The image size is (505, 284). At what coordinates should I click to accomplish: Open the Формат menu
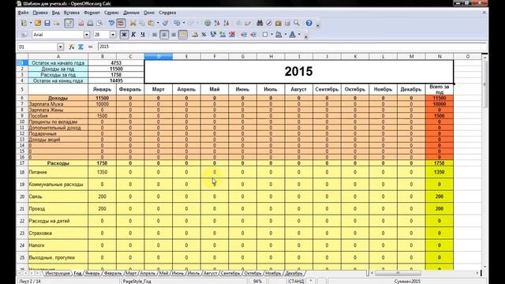[x=92, y=13]
